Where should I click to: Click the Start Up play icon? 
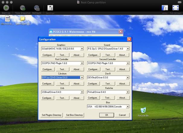[6, 8]
